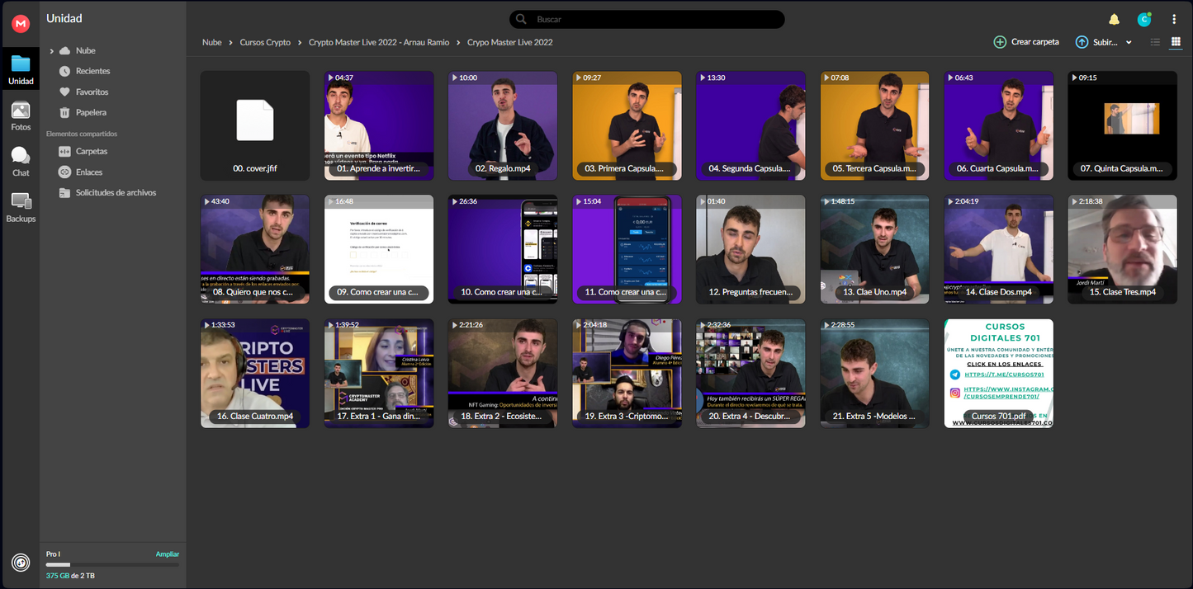Click the storage usage bar
The height and width of the screenshot is (589, 1193).
coord(112,565)
